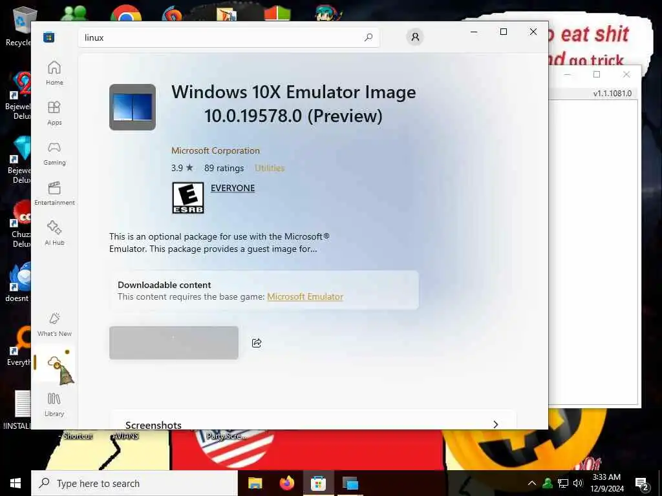The width and height of the screenshot is (662, 496).
Task: Open the clock showing 3:33 AM
Action: point(606,483)
